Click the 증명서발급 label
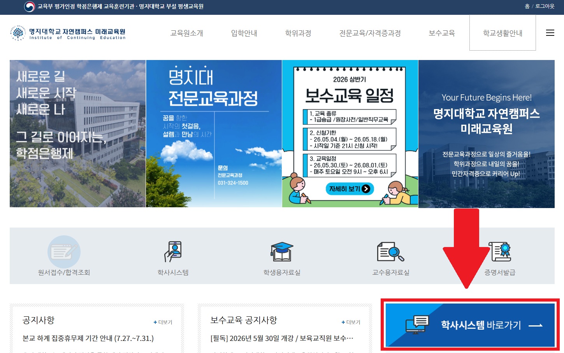 500,272
